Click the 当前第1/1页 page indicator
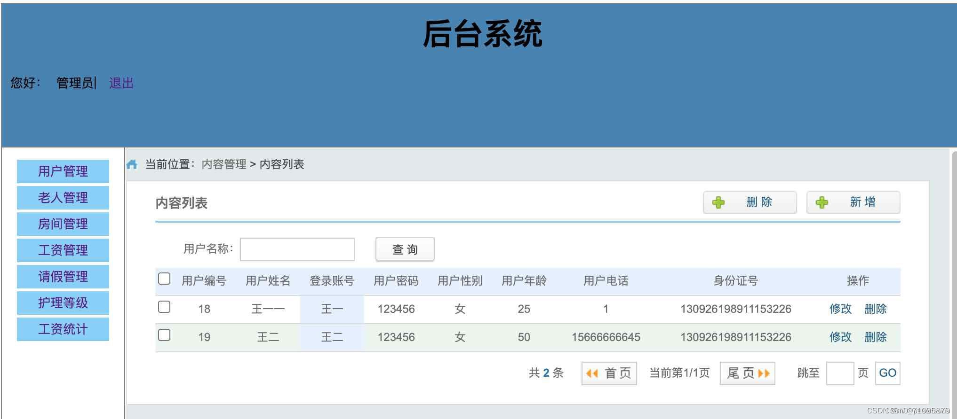The height and width of the screenshot is (419, 957). tap(679, 373)
